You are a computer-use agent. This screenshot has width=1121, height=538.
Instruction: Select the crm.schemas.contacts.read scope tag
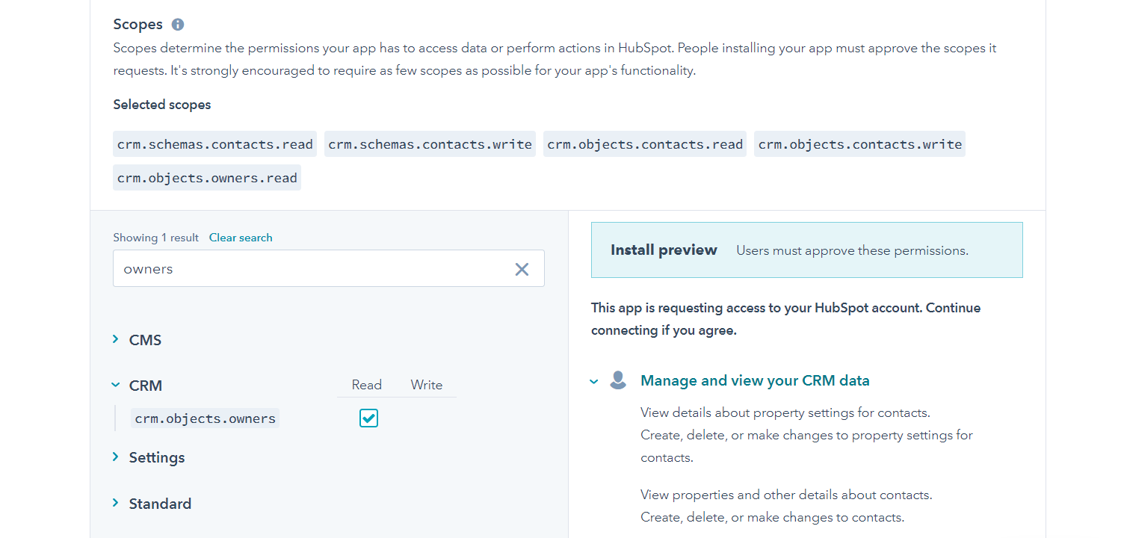click(215, 144)
